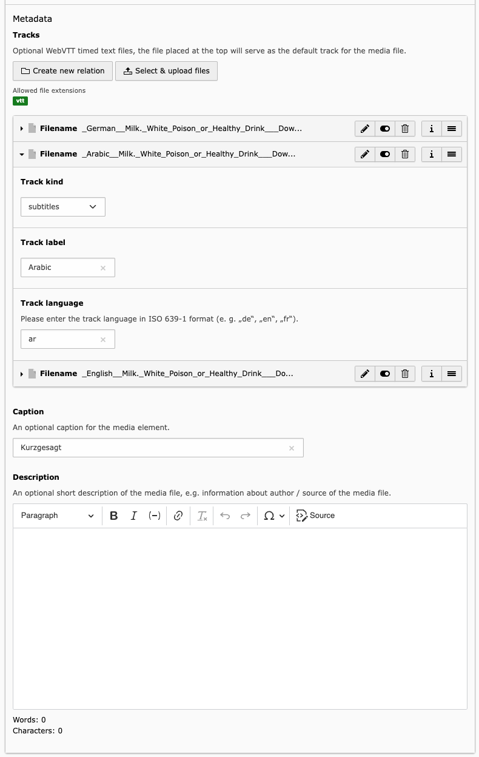Toggle visibility of the English track

point(385,374)
